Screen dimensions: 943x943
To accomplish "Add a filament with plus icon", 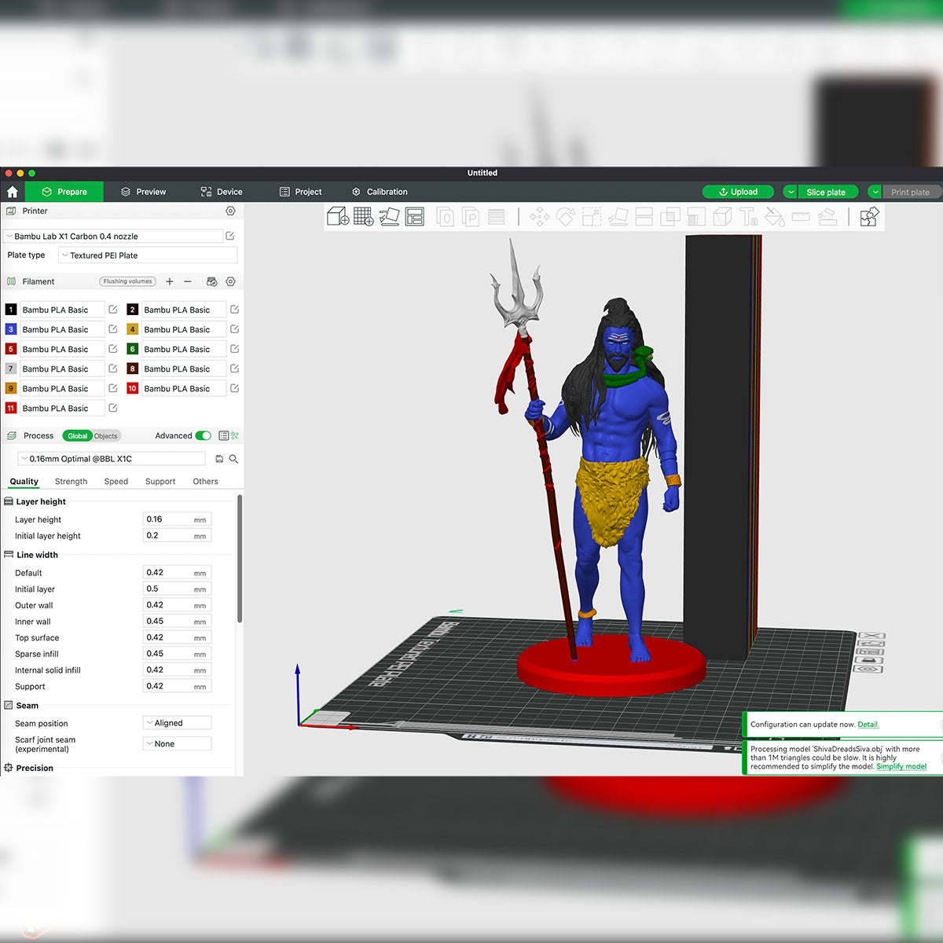I will [x=170, y=281].
